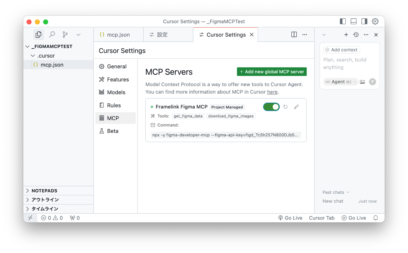
Task: Toggle primary sidebar layout icon in title bar
Action: click(x=343, y=21)
